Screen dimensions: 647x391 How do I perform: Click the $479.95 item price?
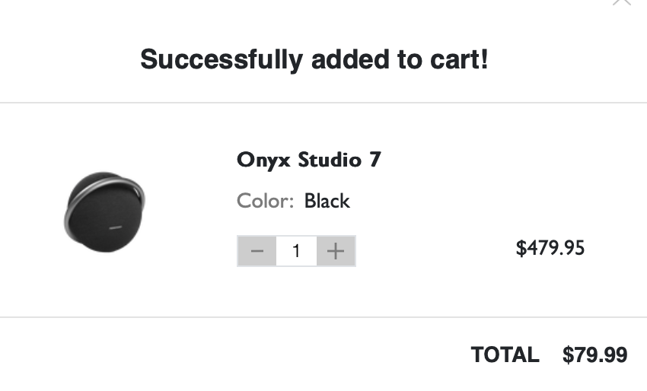point(550,248)
